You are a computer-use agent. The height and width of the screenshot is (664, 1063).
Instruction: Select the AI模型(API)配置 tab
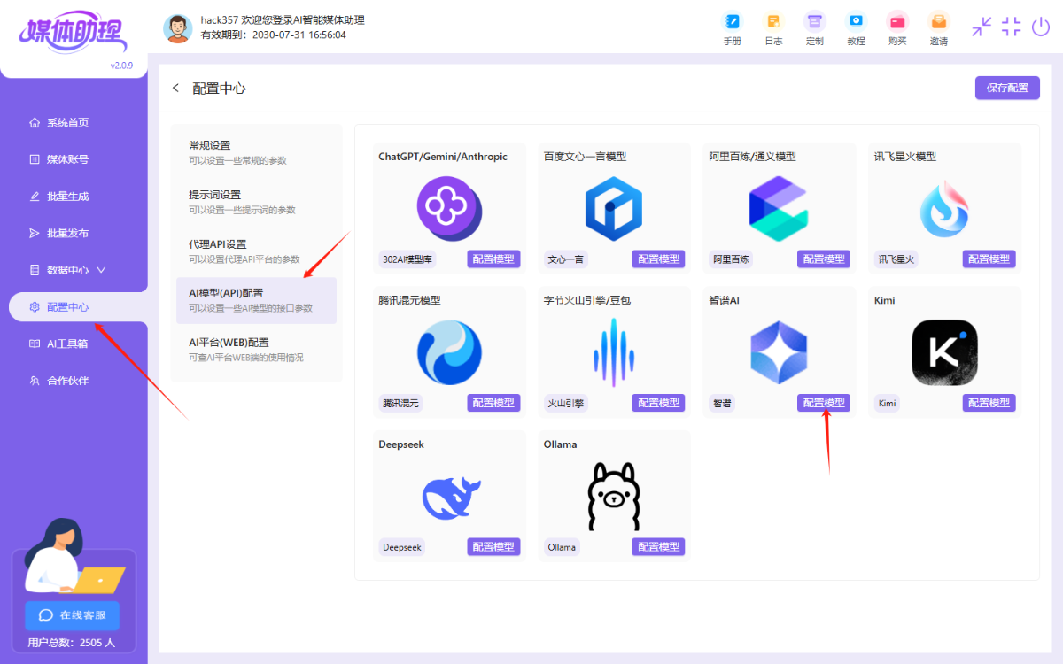pyautogui.click(x=256, y=300)
